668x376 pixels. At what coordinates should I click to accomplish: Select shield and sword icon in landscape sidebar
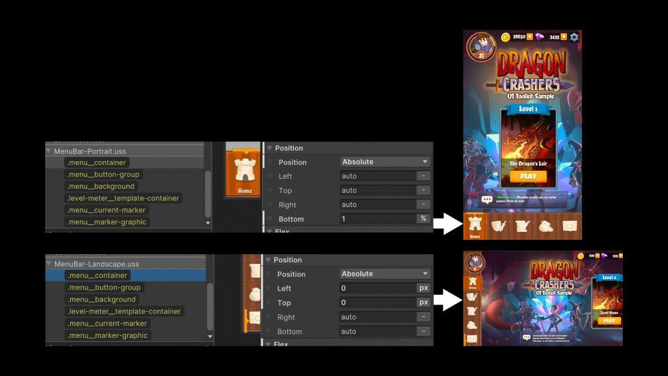(472, 297)
